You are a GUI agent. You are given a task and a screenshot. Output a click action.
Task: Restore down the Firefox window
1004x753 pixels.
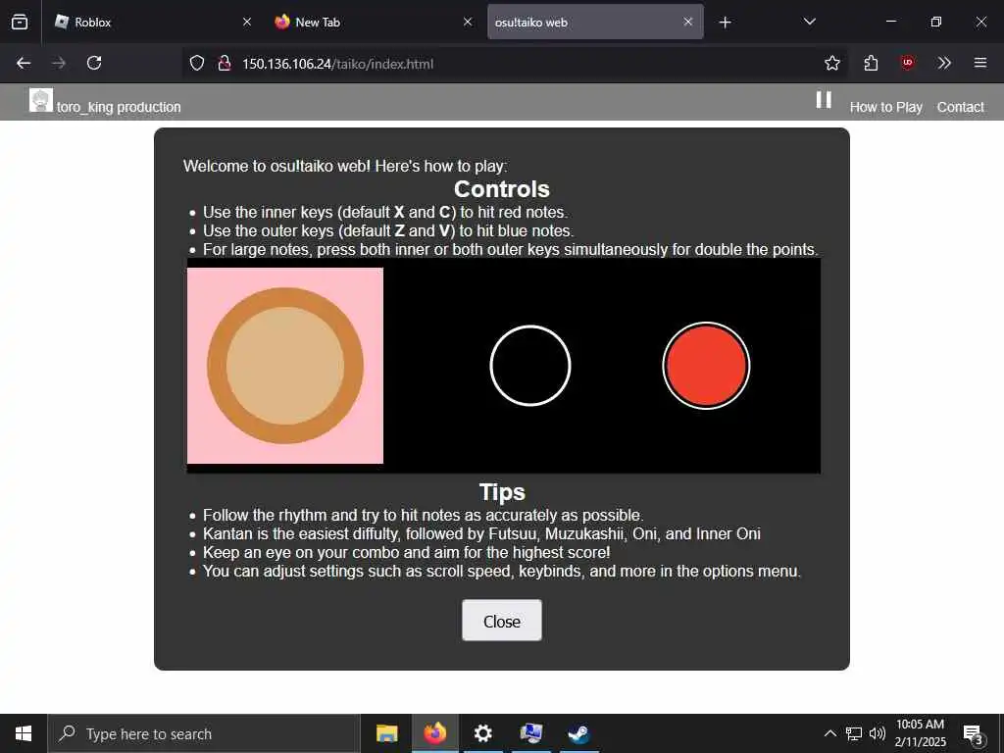[x=935, y=22]
